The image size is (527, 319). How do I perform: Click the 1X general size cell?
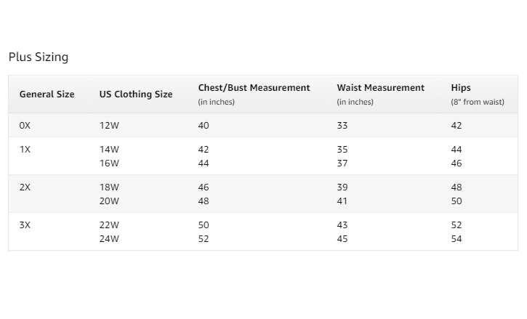[x=25, y=150]
